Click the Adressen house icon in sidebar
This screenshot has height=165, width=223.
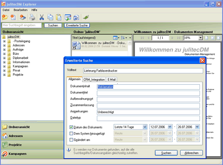click(x=4, y=136)
